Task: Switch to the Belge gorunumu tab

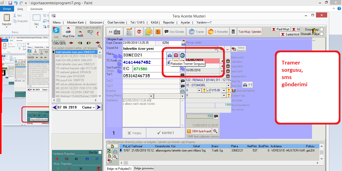Action: [143, 168]
